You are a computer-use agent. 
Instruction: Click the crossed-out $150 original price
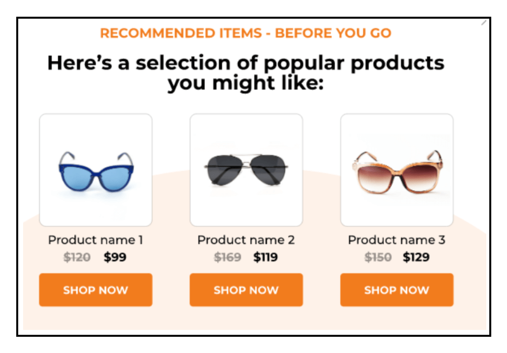click(x=378, y=257)
